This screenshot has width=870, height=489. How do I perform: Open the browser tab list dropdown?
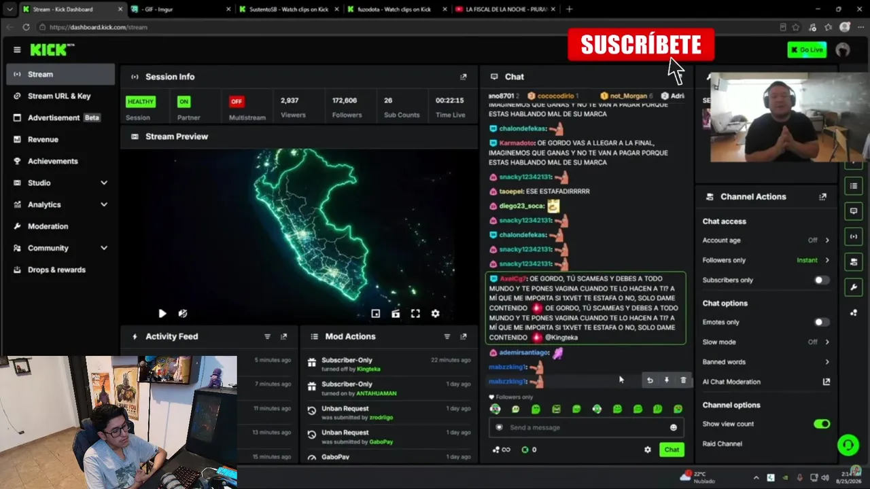(10, 10)
